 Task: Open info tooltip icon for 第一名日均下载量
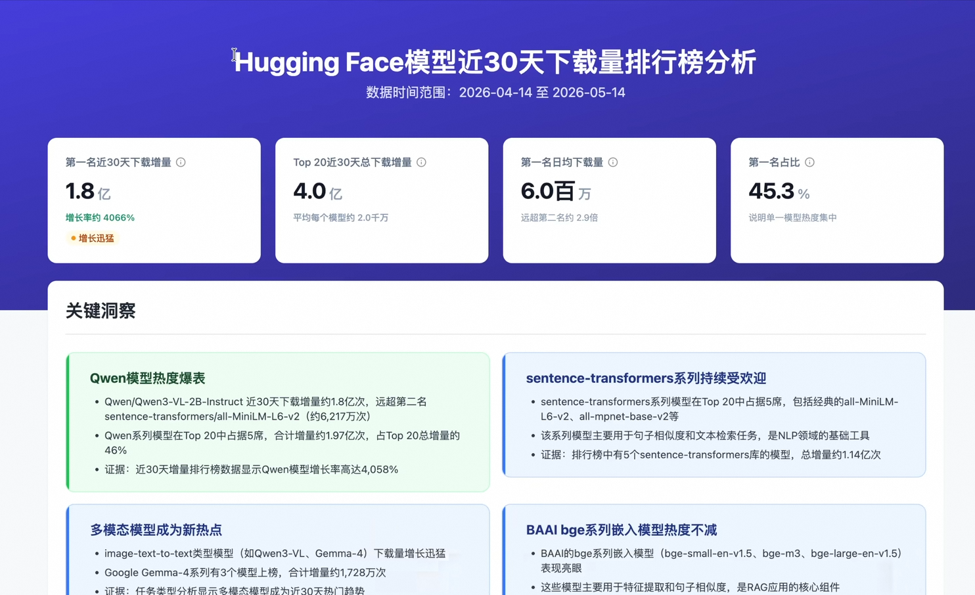[613, 162]
